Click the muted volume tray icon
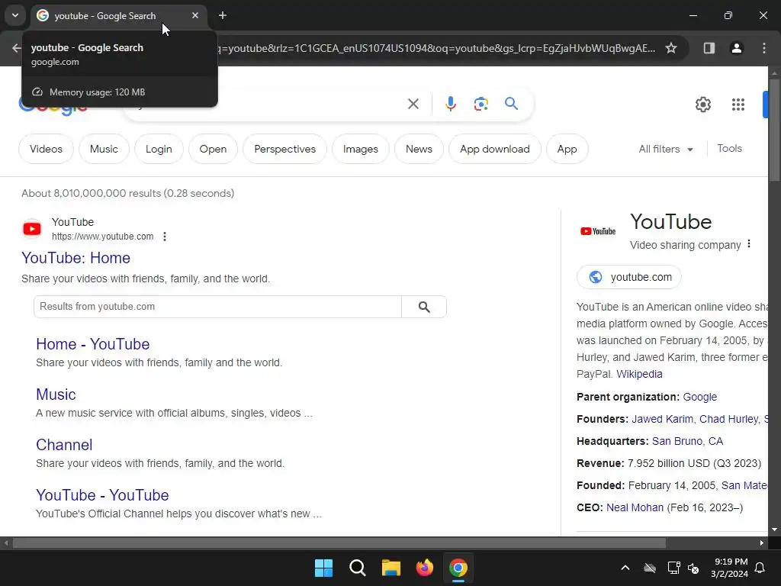This screenshot has height=586, width=781. click(693, 568)
